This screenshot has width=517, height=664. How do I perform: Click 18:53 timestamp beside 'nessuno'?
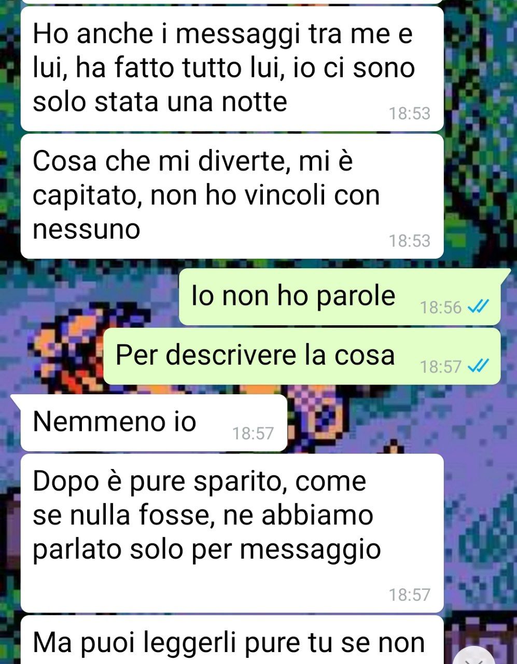click(x=410, y=241)
